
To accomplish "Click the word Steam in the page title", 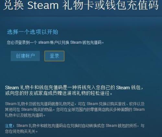I will (x=43, y=5).
